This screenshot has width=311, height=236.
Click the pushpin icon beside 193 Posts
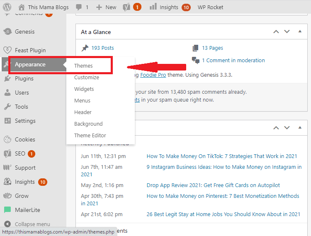(85, 48)
